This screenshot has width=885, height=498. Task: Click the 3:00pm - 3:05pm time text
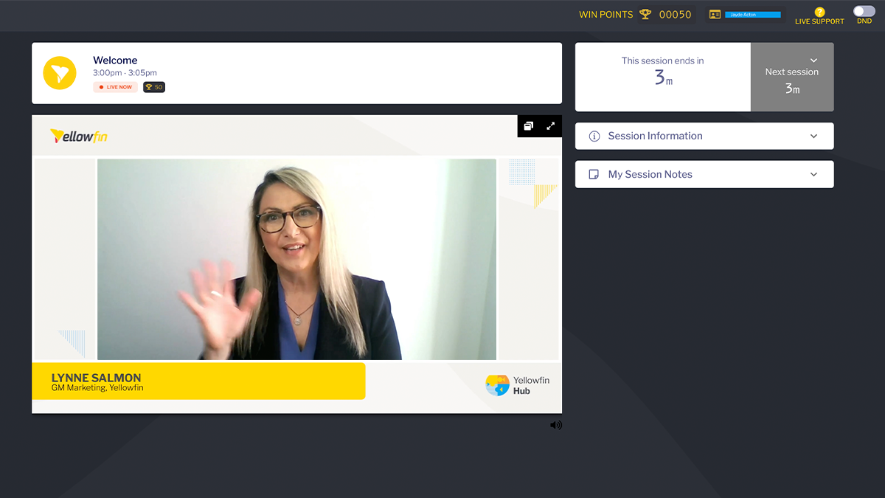(x=125, y=73)
